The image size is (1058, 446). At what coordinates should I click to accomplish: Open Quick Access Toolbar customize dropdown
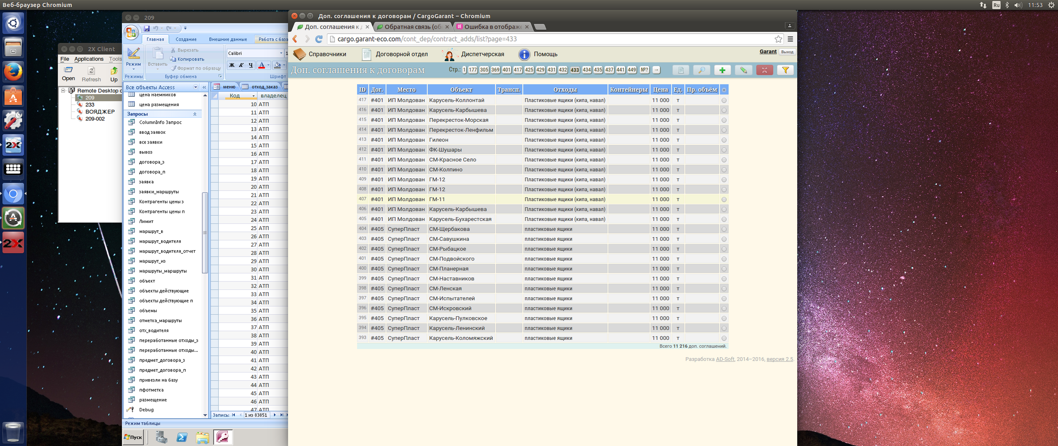(x=185, y=28)
